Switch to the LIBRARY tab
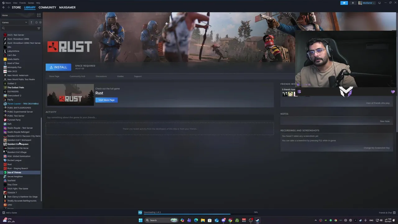 coord(30,7)
